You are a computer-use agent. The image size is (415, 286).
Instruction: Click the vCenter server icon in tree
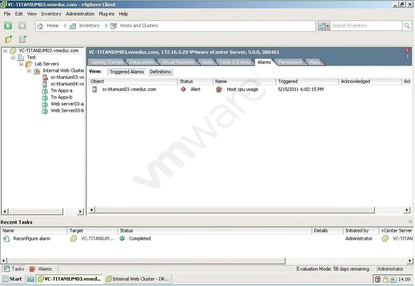click(x=13, y=51)
